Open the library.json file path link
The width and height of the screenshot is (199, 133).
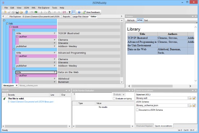click(x=31, y=102)
